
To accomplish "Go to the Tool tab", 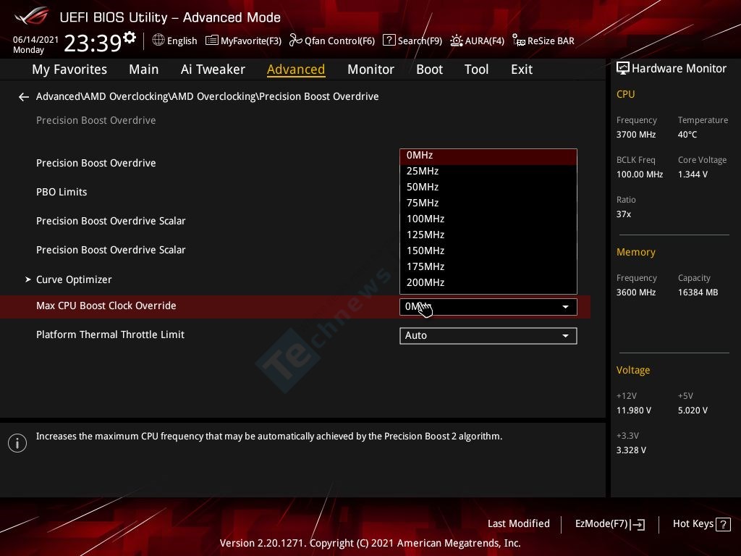I will (x=476, y=69).
